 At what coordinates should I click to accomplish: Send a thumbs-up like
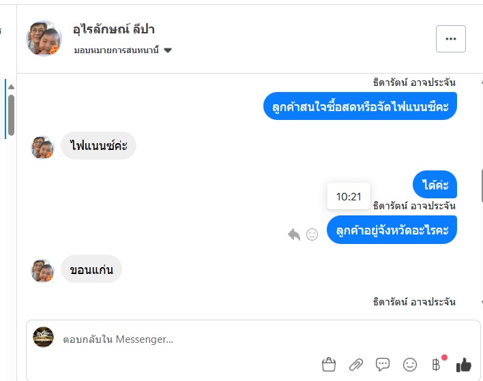464,365
